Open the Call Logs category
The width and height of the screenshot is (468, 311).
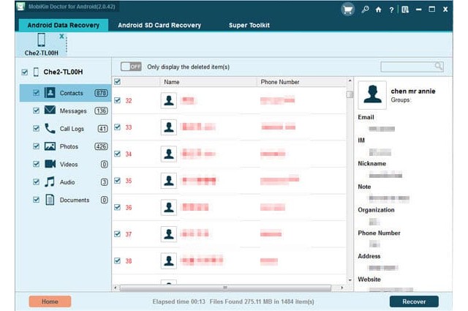coord(73,129)
